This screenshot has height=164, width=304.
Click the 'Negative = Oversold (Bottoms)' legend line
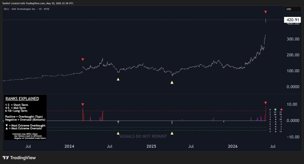coord(25,120)
